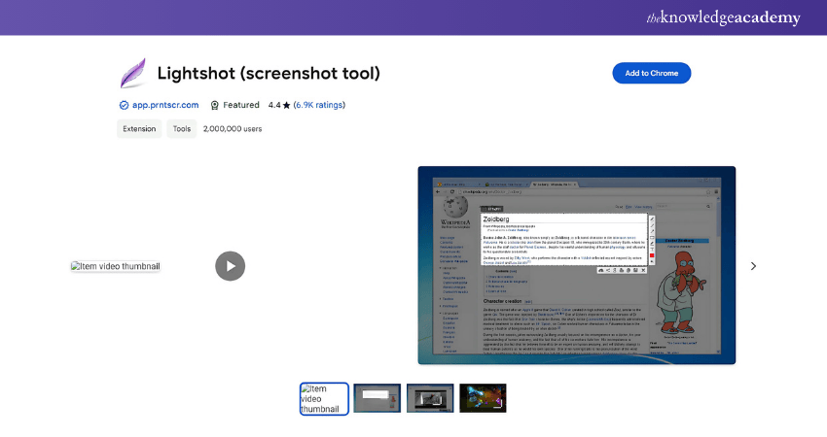Play the Lightshot preview video
This screenshot has height=437, width=827.
pos(230,266)
